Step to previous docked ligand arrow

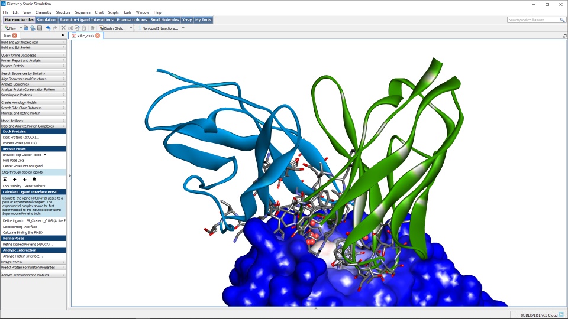(x=14, y=180)
